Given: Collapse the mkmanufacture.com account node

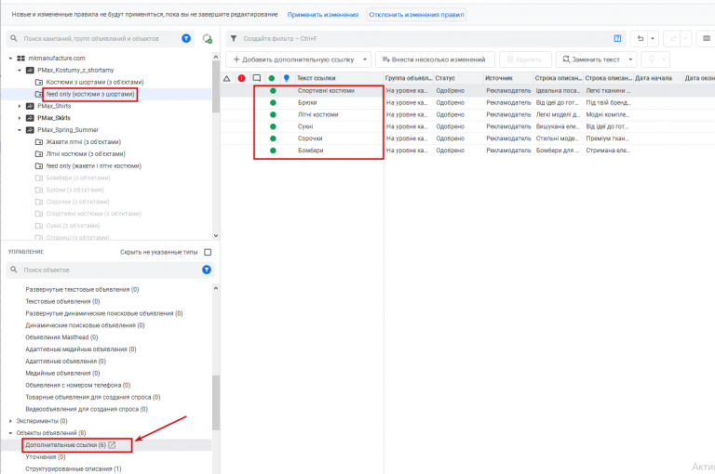Looking at the screenshot, I should click(x=10, y=59).
